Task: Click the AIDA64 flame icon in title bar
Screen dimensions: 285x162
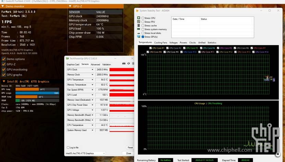Action: [138, 11]
